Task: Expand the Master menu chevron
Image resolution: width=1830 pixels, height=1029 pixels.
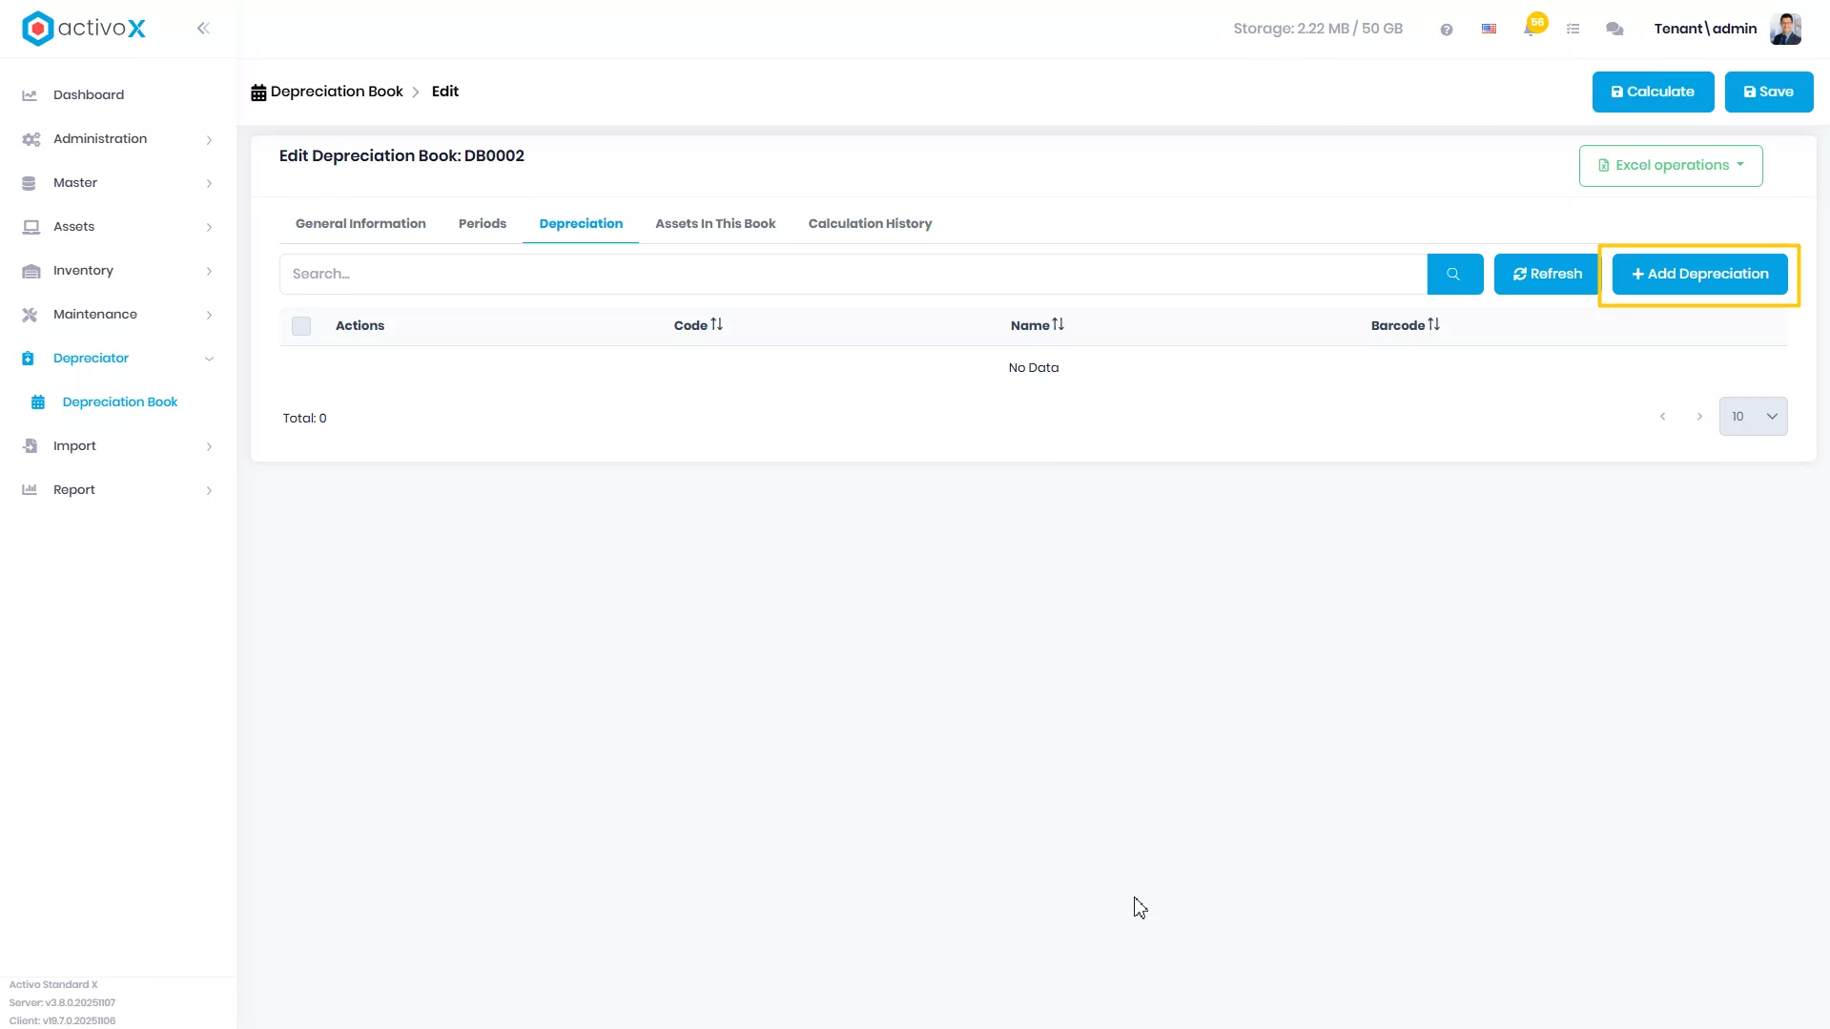Action: coord(209,184)
